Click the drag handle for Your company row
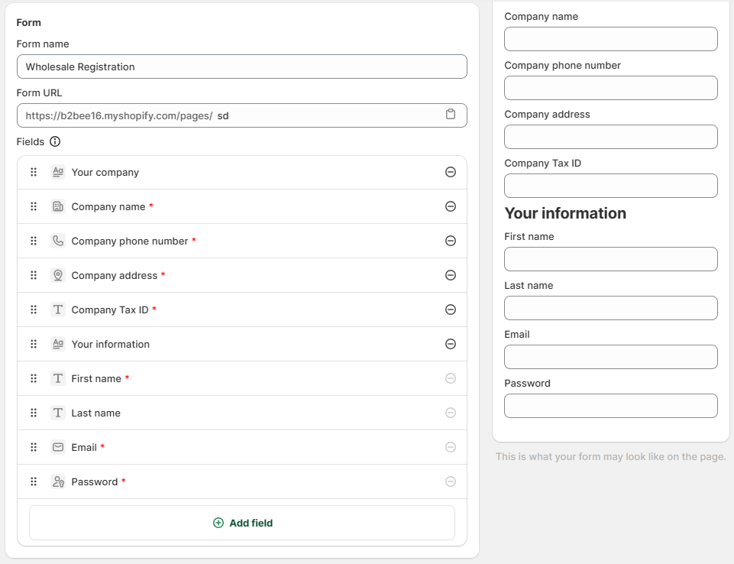This screenshot has height=564, width=734. [34, 172]
